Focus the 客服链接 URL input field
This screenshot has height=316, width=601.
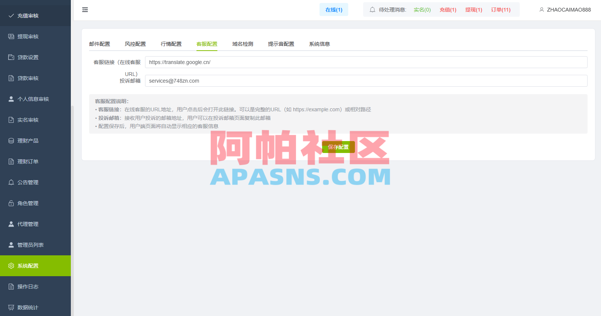(366, 62)
